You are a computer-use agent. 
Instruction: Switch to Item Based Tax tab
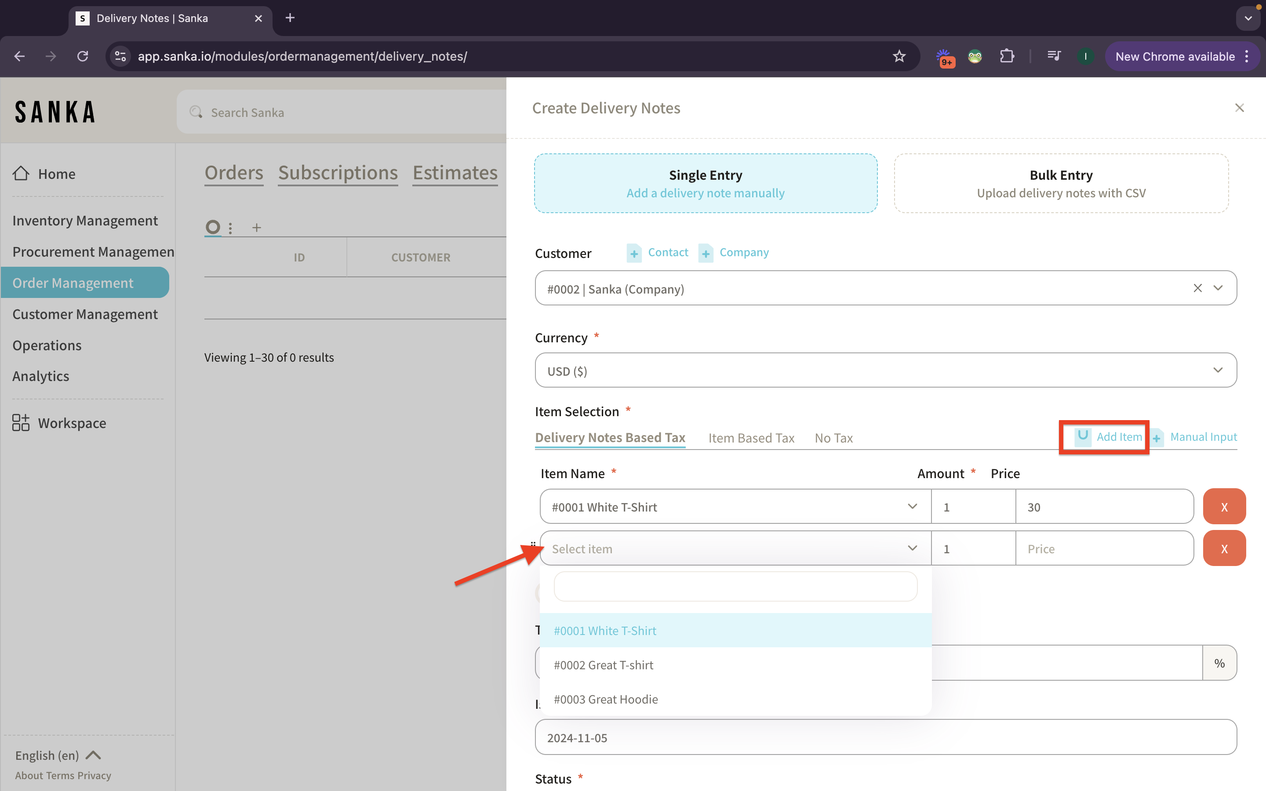coord(751,437)
